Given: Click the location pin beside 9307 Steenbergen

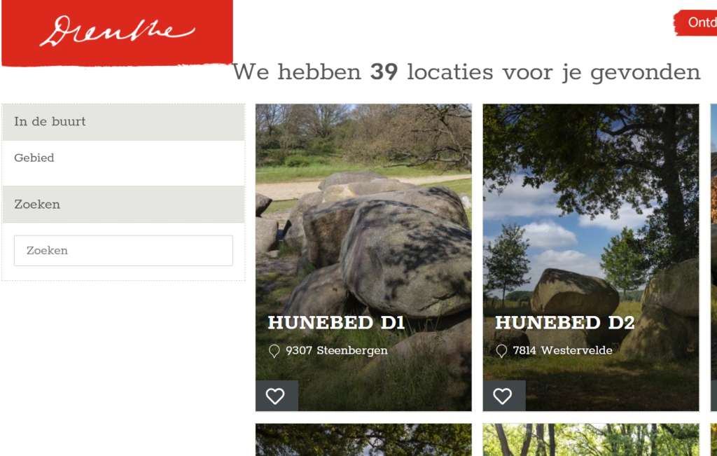Looking at the screenshot, I should (x=274, y=351).
